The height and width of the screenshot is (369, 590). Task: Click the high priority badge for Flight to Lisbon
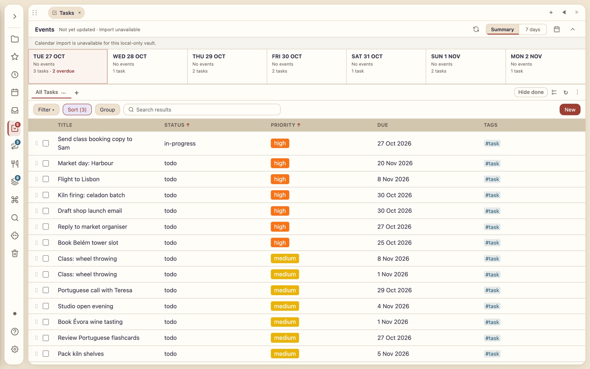pyautogui.click(x=280, y=179)
